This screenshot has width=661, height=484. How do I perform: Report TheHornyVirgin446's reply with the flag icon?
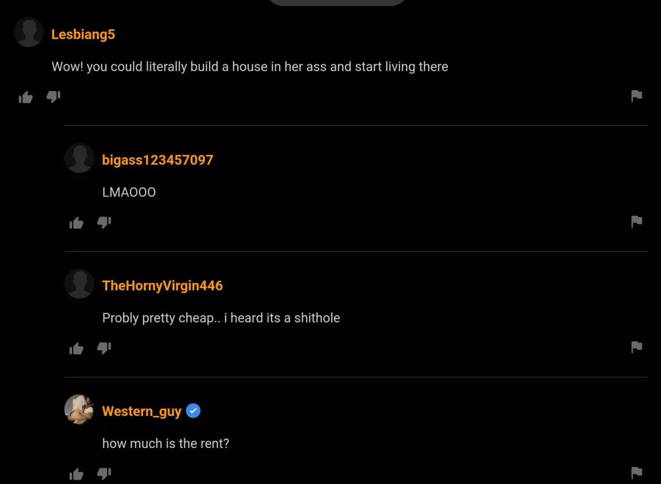pyautogui.click(x=637, y=347)
